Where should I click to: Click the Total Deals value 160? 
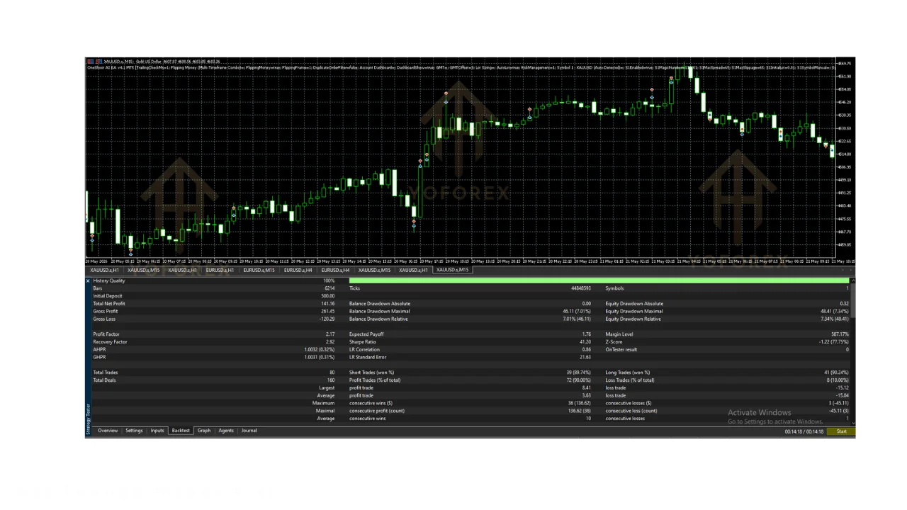click(331, 380)
